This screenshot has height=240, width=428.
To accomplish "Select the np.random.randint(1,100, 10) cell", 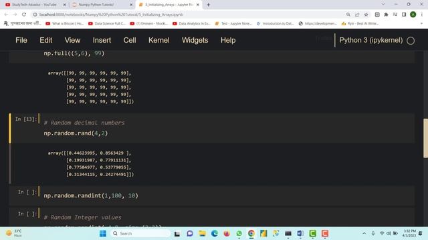I will point(211,195).
